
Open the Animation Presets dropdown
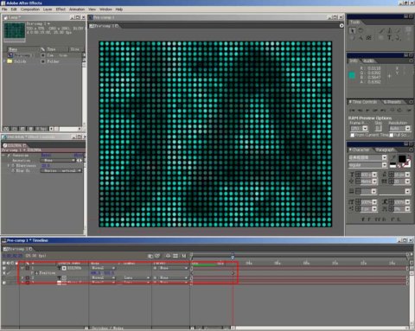[x=59, y=161]
